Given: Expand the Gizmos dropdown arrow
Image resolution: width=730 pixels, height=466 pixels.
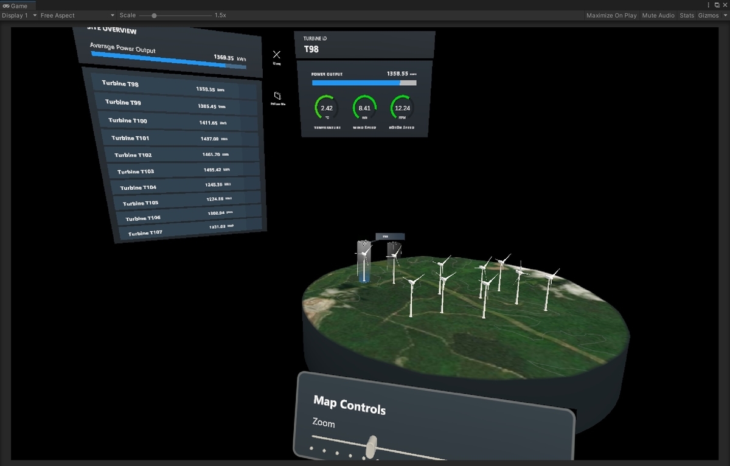Looking at the screenshot, I should point(724,15).
